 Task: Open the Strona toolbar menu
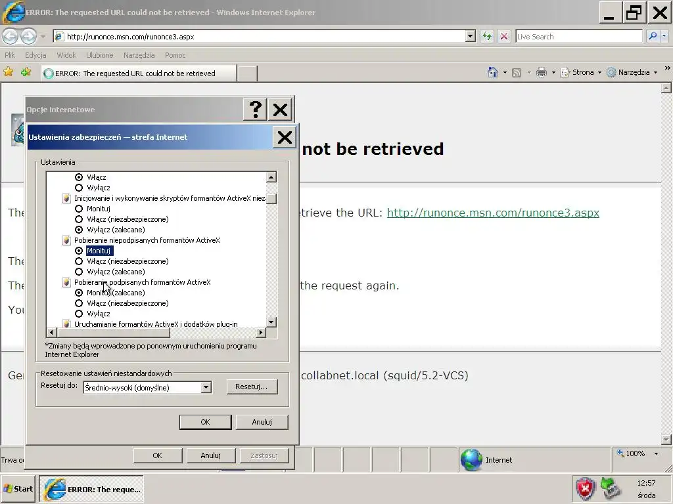[580, 72]
